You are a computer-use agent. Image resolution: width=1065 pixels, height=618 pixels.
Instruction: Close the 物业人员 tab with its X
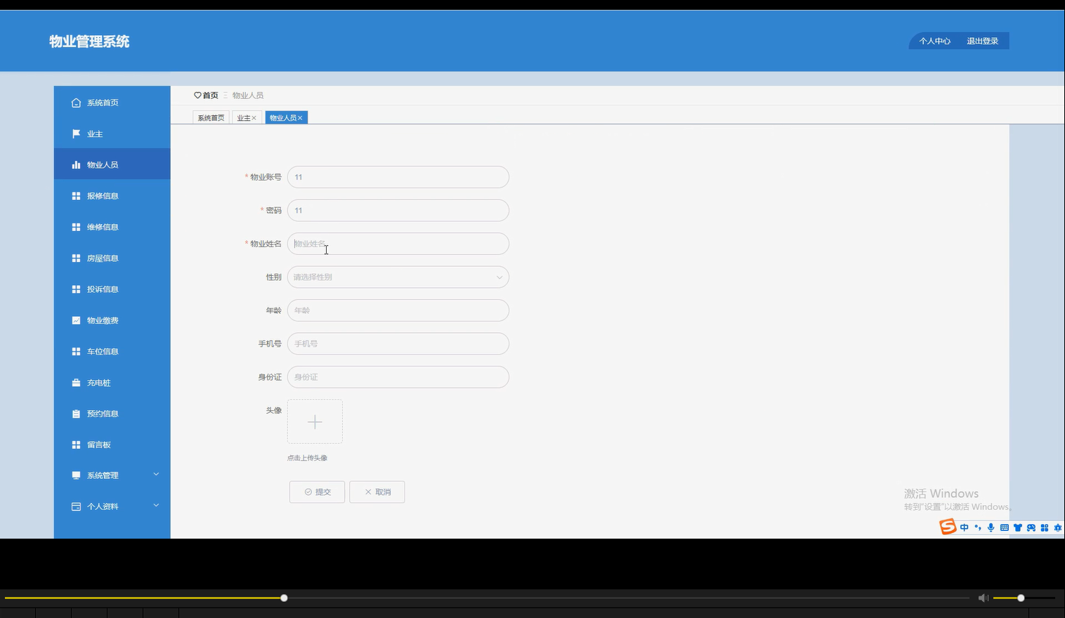click(300, 118)
